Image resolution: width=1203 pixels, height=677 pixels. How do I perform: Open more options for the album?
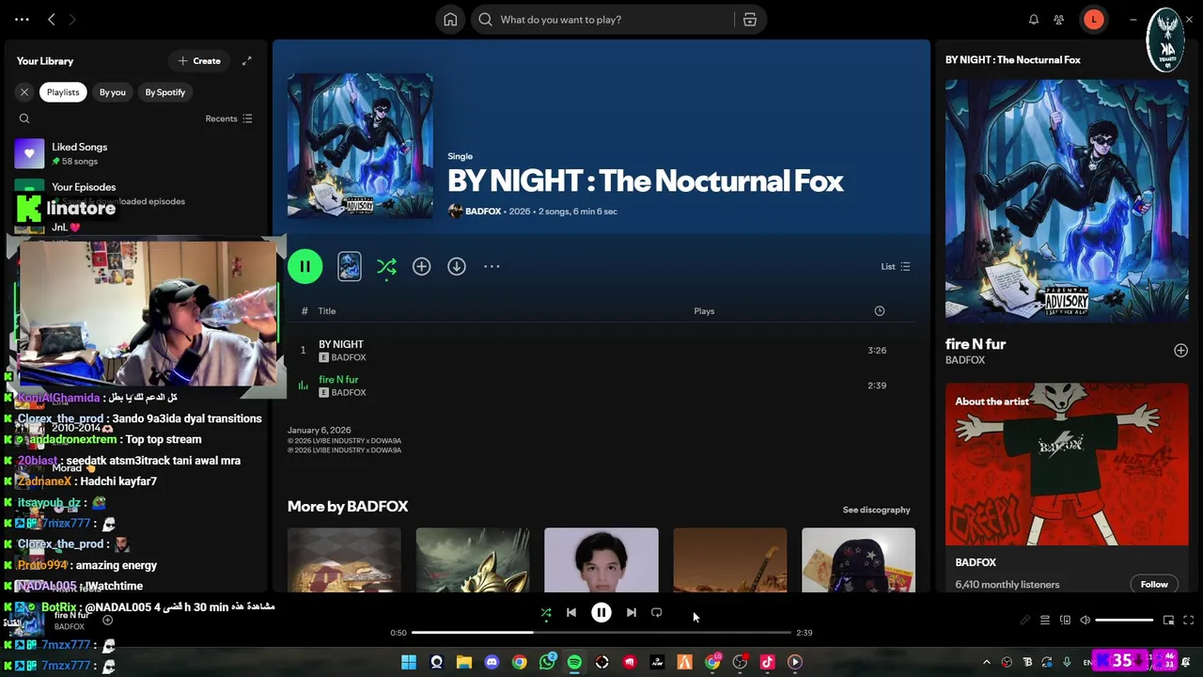click(492, 267)
